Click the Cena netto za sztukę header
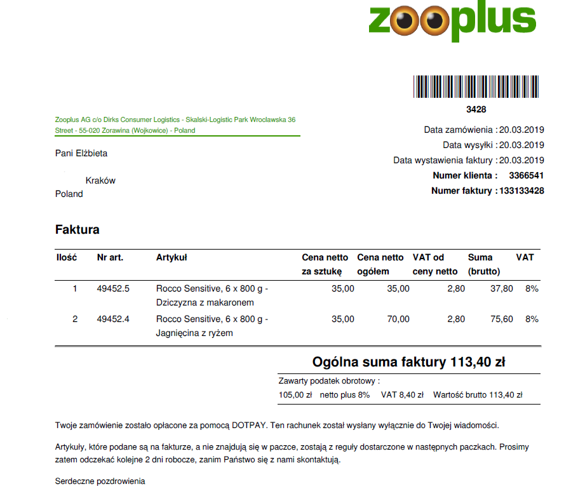578x489 pixels. [325, 264]
